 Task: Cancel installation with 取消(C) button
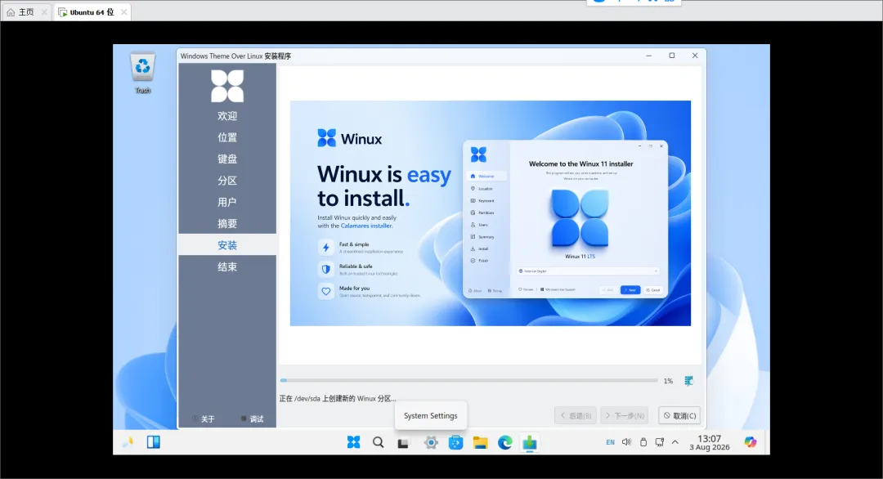tap(679, 415)
